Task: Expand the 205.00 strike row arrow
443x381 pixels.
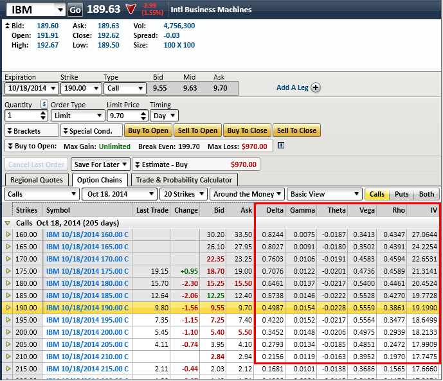Action: pyautogui.click(x=8, y=344)
